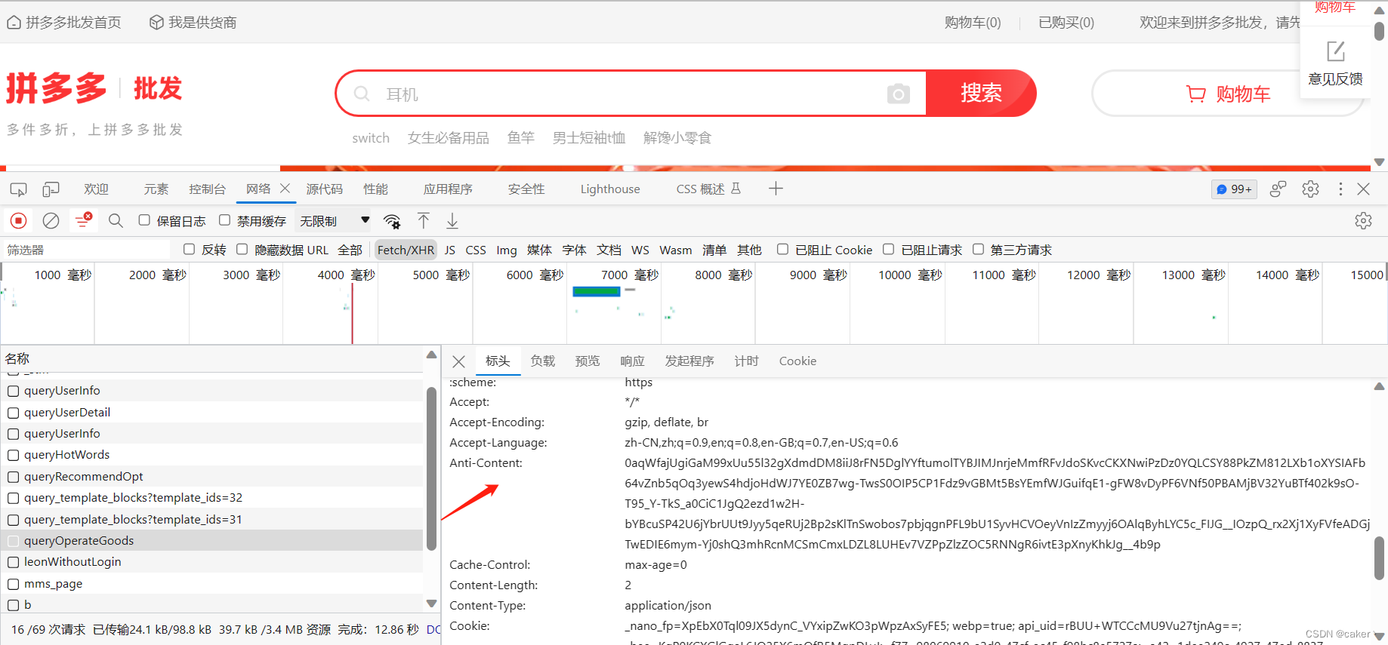
Task: Open DevTools feedback persona icon
Action: pos(1278,189)
